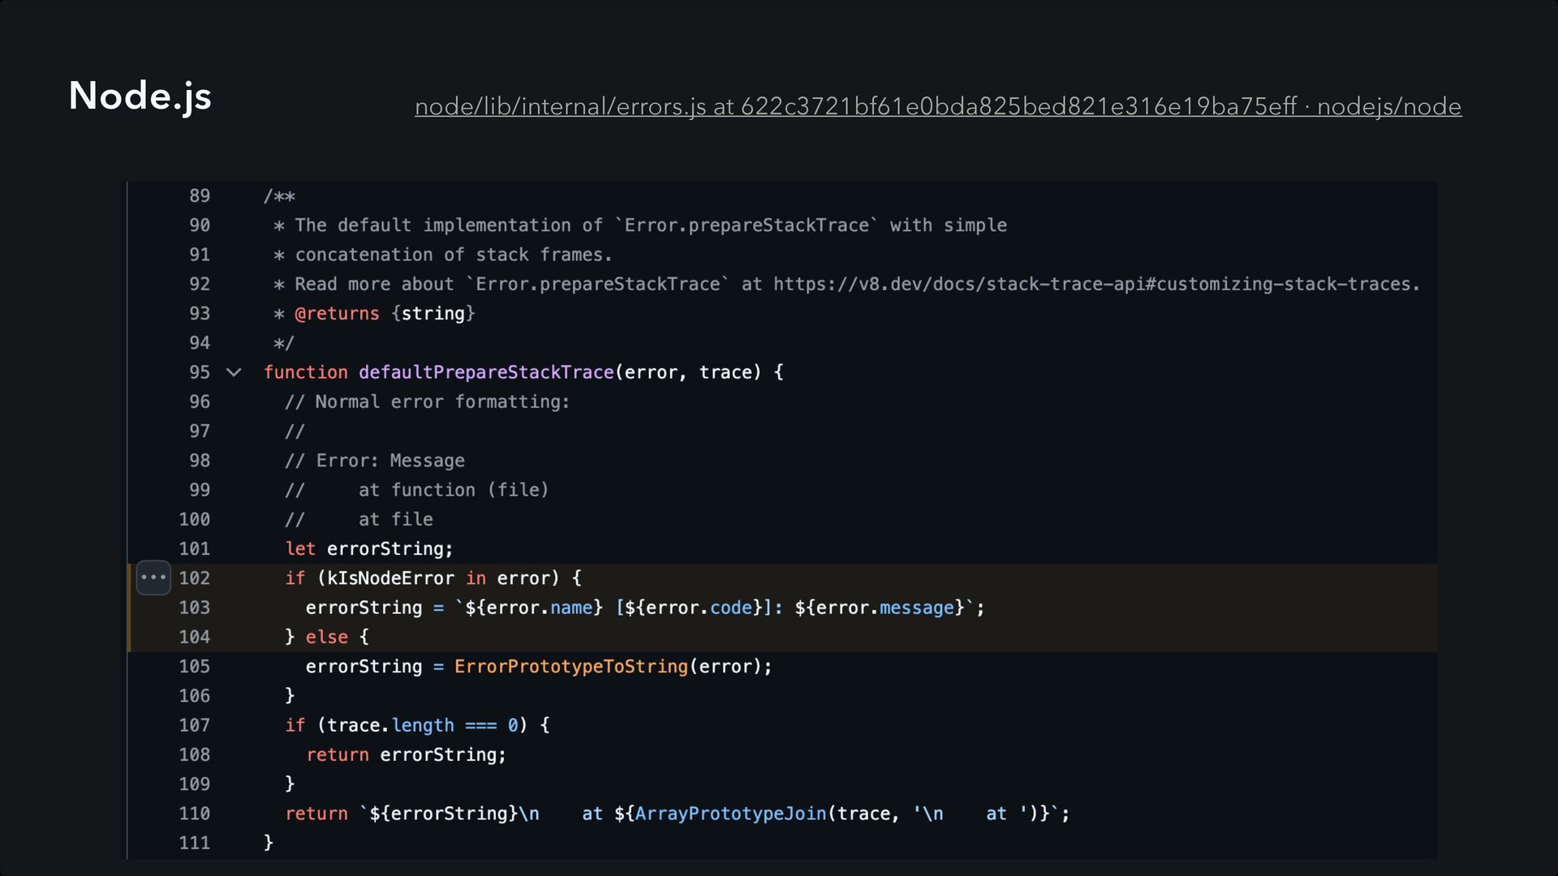This screenshot has width=1558, height=876.
Task: Click the @returns JSDoc tag
Action: (x=337, y=314)
